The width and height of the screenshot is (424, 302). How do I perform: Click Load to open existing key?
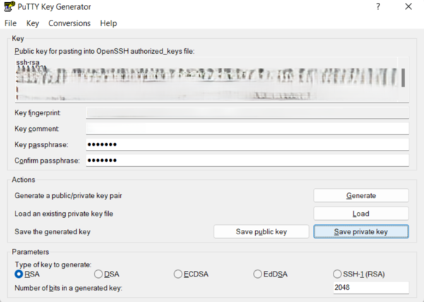(x=360, y=213)
